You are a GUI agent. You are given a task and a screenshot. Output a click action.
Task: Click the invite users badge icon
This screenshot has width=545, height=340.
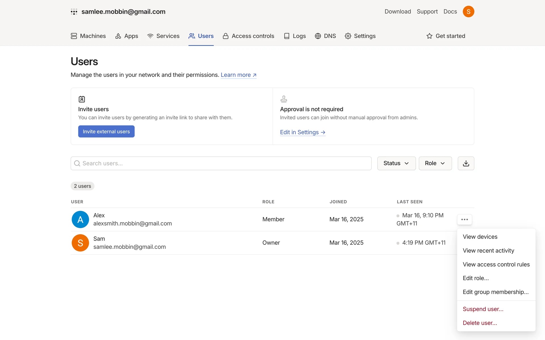click(x=82, y=99)
